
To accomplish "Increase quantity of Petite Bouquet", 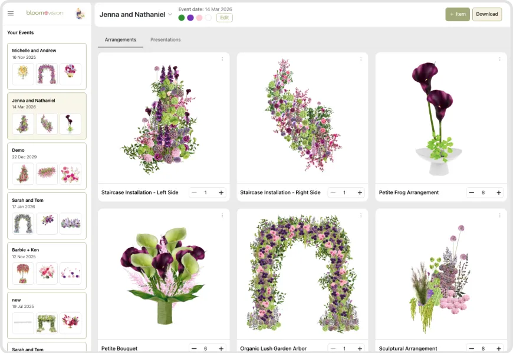I will point(221,348).
